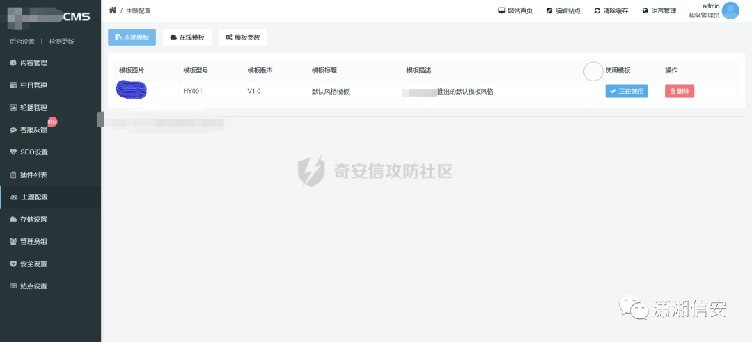The height and width of the screenshot is (342, 752).
Task: Click the cloud icon beside 存储设置
Action: tap(13, 220)
